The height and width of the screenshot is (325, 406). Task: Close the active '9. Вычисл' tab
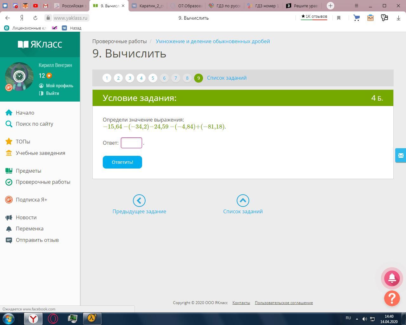[x=123, y=6]
